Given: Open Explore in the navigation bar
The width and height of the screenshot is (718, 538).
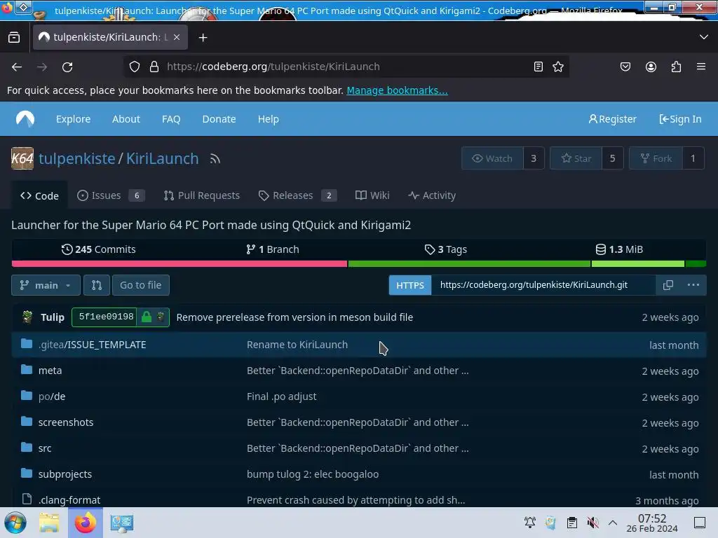Looking at the screenshot, I should (73, 119).
